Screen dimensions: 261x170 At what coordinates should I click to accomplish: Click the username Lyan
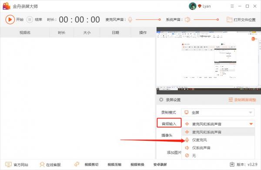pyautogui.click(x=207, y=7)
